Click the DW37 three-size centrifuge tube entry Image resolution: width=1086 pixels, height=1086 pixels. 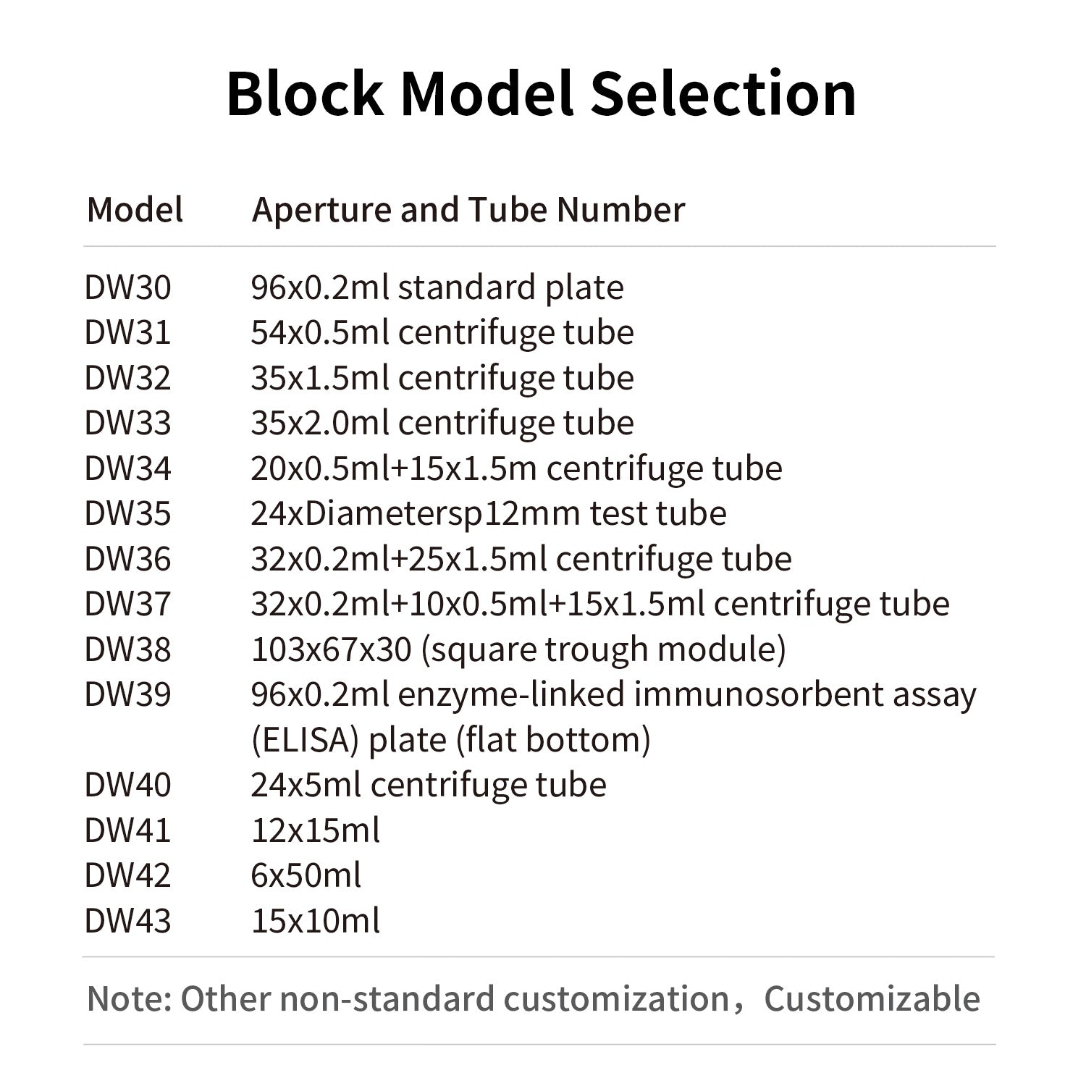[x=600, y=605]
